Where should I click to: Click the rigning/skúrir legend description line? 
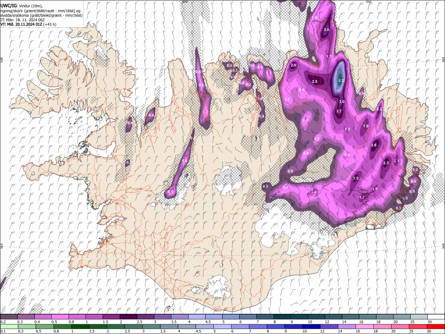pyautogui.click(x=40, y=10)
